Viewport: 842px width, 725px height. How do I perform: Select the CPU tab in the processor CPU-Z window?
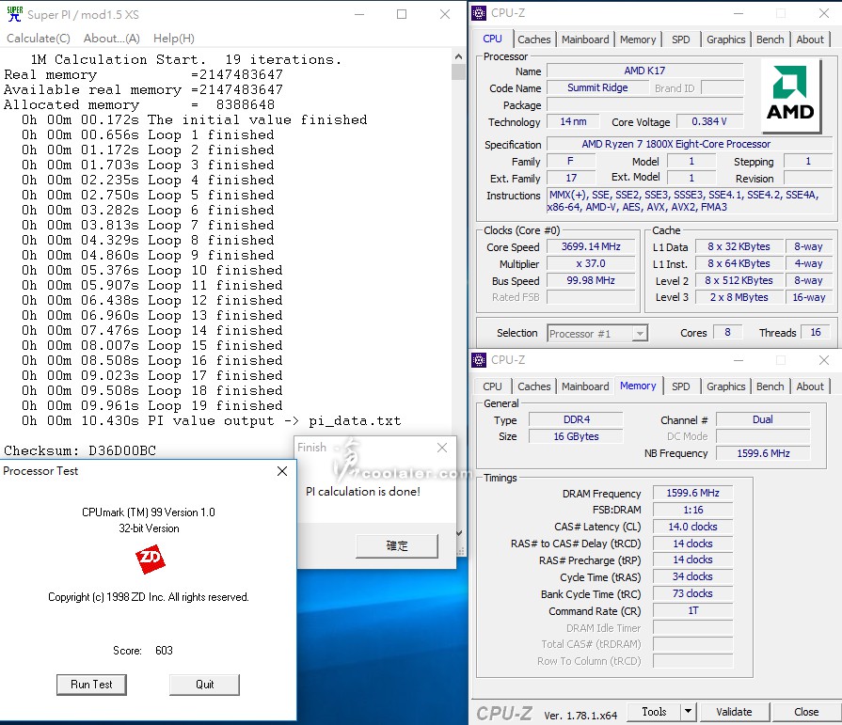click(x=492, y=39)
